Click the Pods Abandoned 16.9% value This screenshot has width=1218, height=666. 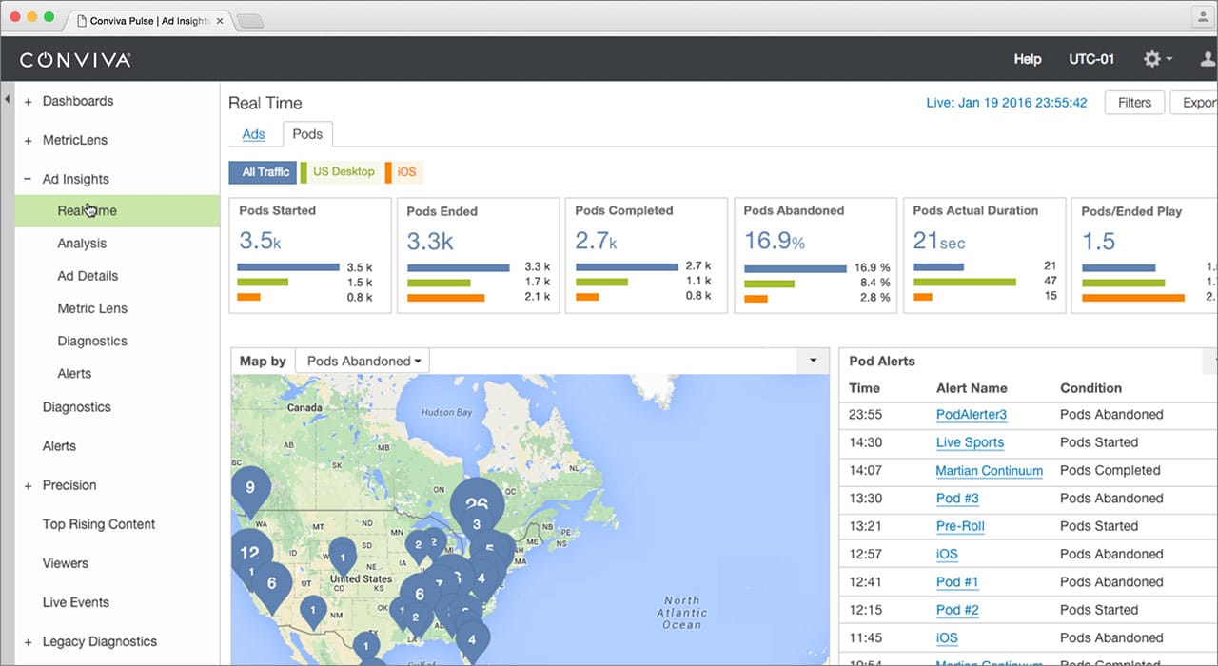(775, 241)
